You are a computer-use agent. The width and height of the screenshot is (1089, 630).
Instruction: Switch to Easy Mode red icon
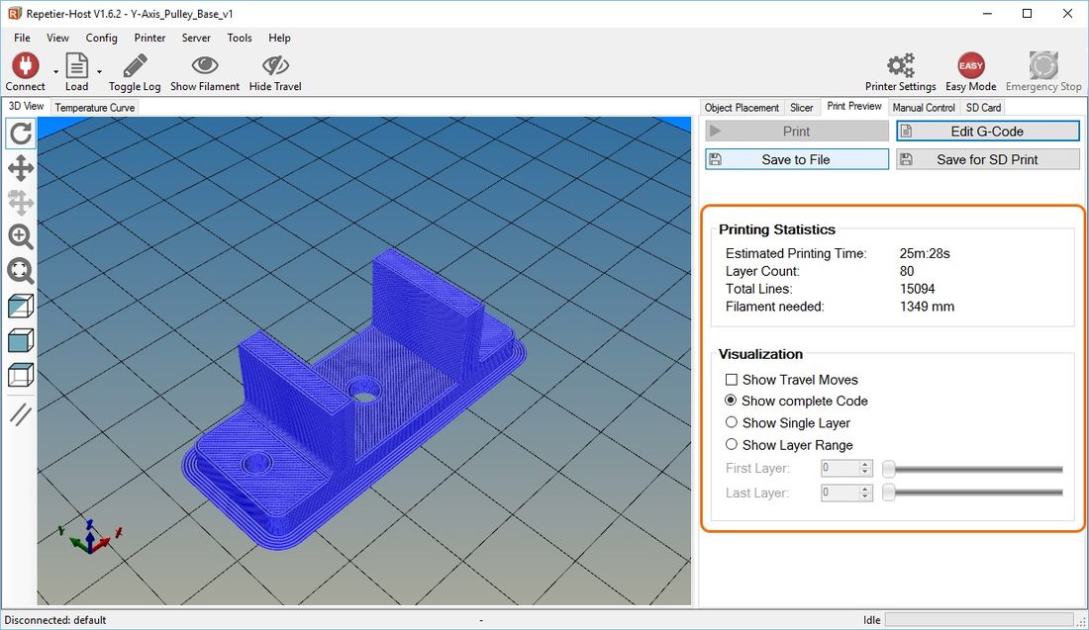coord(970,66)
